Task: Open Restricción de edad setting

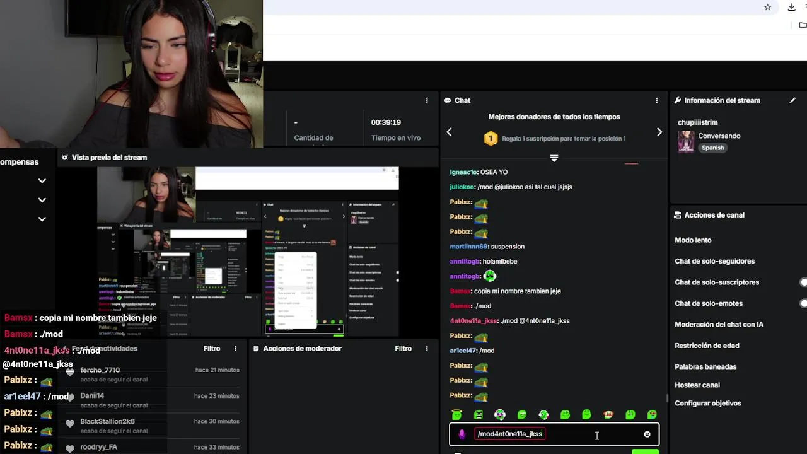Action: point(707,346)
